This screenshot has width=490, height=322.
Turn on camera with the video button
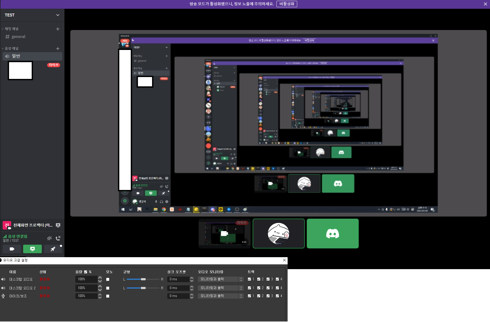[x=12, y=249]
